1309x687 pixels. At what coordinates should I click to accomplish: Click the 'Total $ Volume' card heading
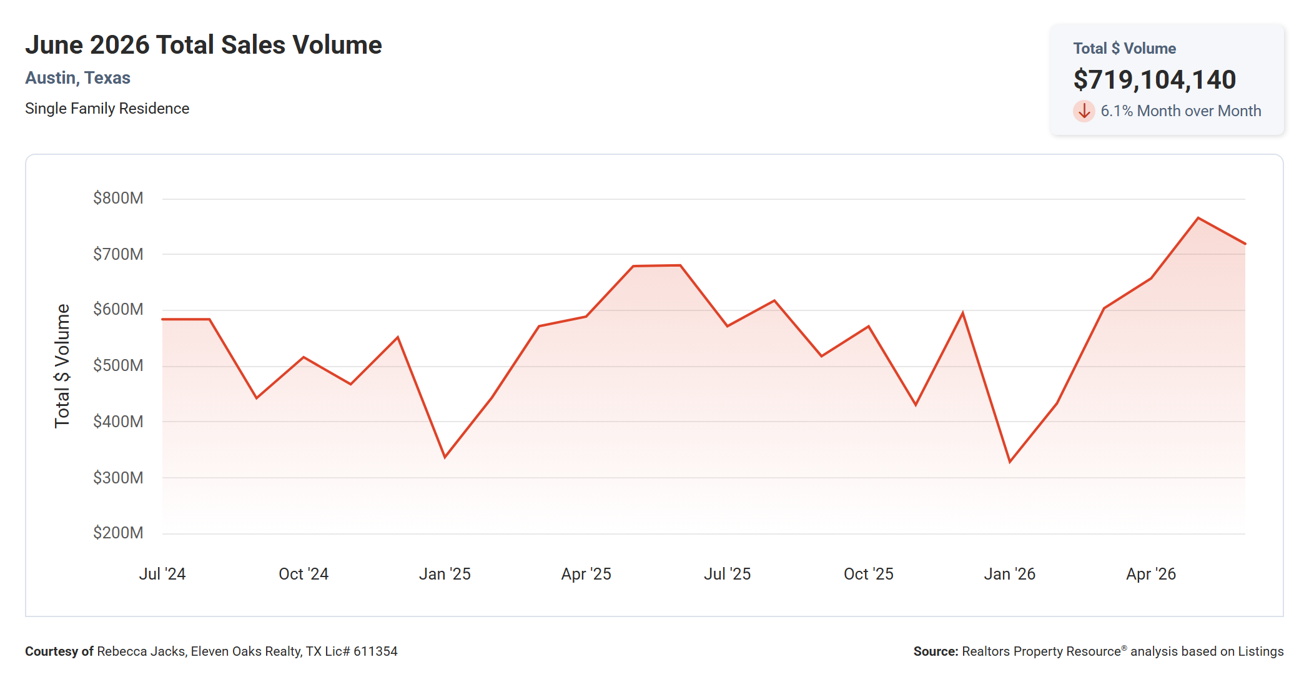pyautogui.click(x=1125, y=49)
